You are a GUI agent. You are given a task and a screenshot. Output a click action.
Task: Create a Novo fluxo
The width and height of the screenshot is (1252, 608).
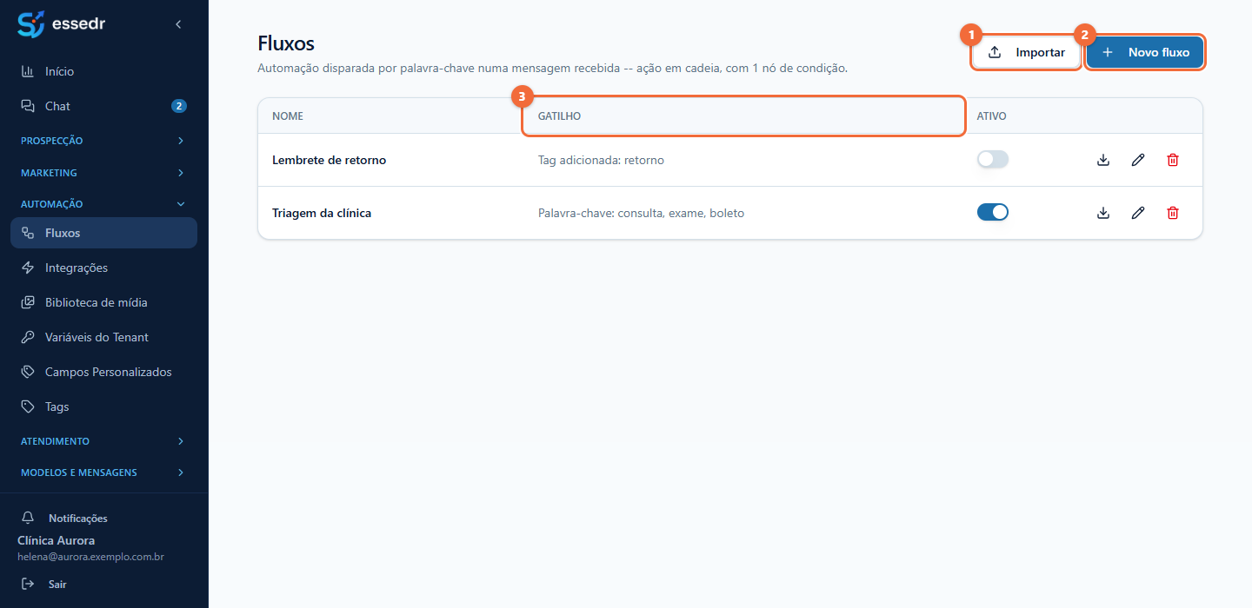point(1145,52)
